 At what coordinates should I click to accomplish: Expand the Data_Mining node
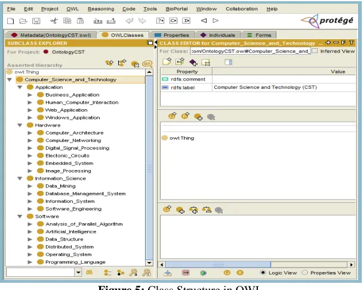tap(30, 186)
